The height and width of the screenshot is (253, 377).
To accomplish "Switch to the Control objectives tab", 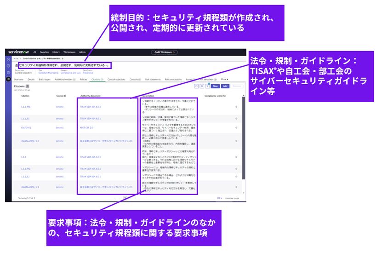I will click(x=116, y=79).
